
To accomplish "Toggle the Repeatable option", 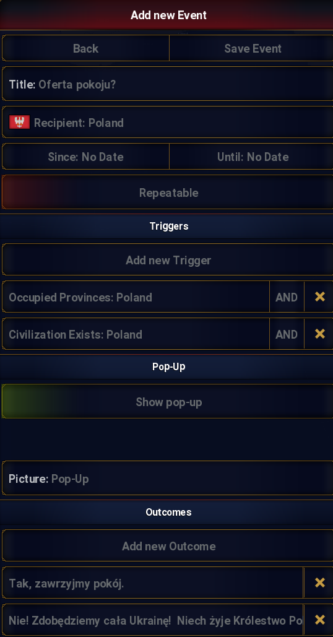I will [167, 192].
